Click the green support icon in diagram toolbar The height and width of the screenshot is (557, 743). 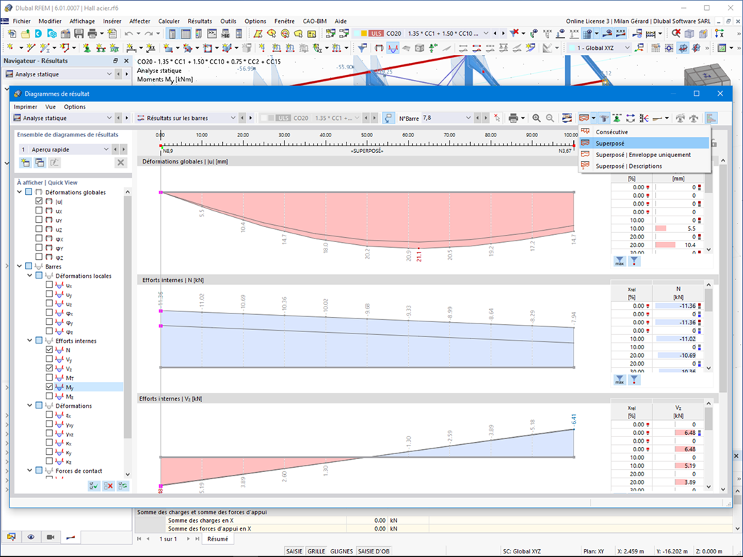click(x=617, y=118)
